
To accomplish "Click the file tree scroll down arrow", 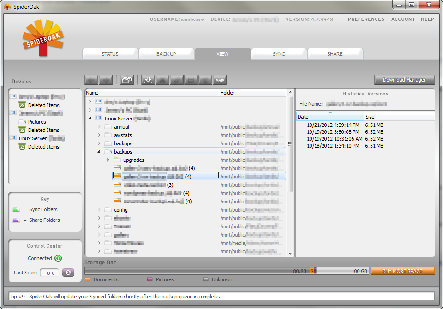I will pyautogui.click(x=290, y=253).
